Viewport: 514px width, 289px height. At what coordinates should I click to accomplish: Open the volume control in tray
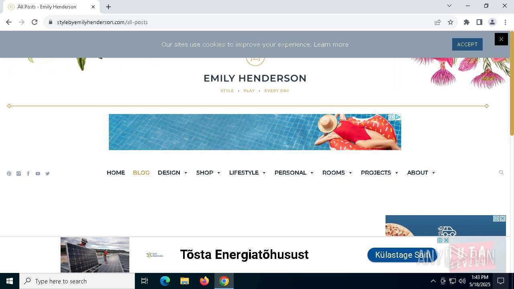click(462, 281)
